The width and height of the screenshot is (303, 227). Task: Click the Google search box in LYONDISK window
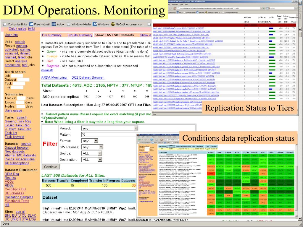point(282,8)
